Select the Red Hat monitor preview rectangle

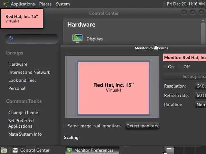pos(113,88)
